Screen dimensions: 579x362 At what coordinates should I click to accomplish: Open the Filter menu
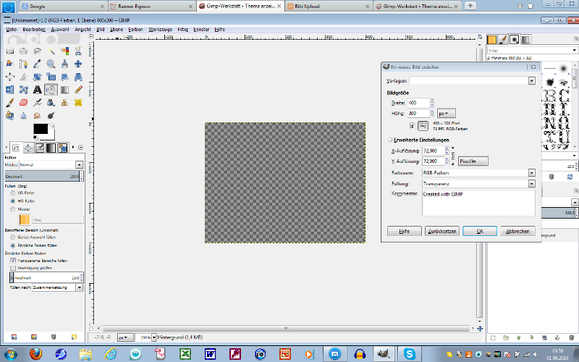(182, 30)
